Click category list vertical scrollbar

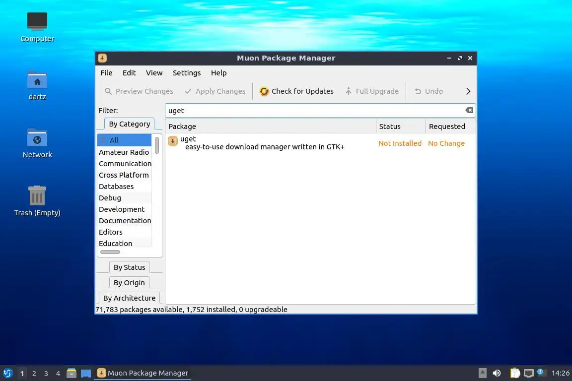tap(157, 145)
